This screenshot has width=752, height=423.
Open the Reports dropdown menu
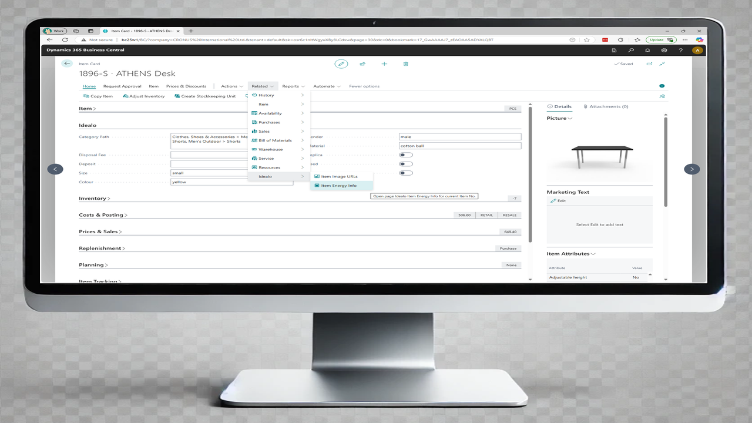[293, 86]
